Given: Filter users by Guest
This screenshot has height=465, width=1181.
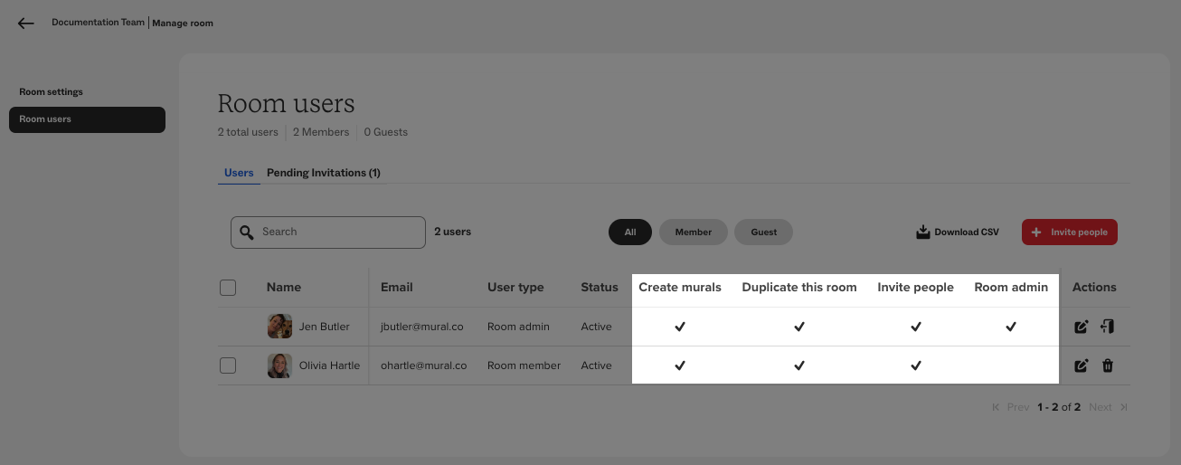Looking at the screenshot, I should 764,232.
